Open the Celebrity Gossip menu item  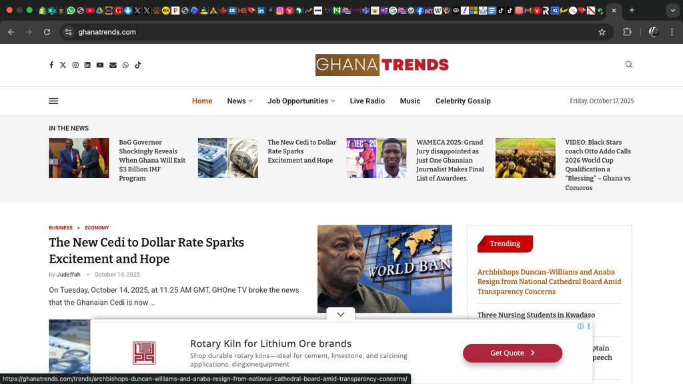coord(463,101)
